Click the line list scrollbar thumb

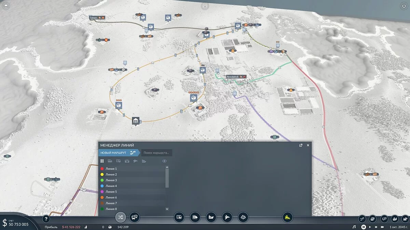(x=167, y=178)
